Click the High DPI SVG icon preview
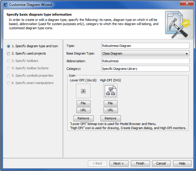The height and width of the screenshot is (171, 196). point(110,91)
